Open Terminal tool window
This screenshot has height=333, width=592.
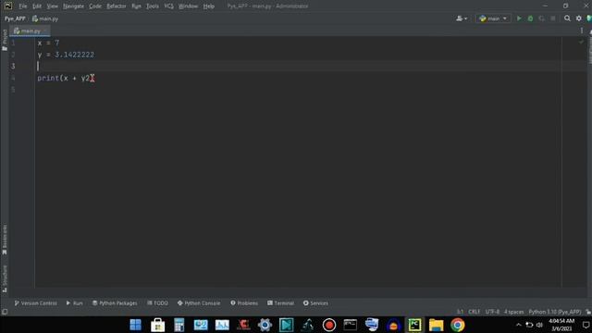pyautogui.click(x=280, y=303)
